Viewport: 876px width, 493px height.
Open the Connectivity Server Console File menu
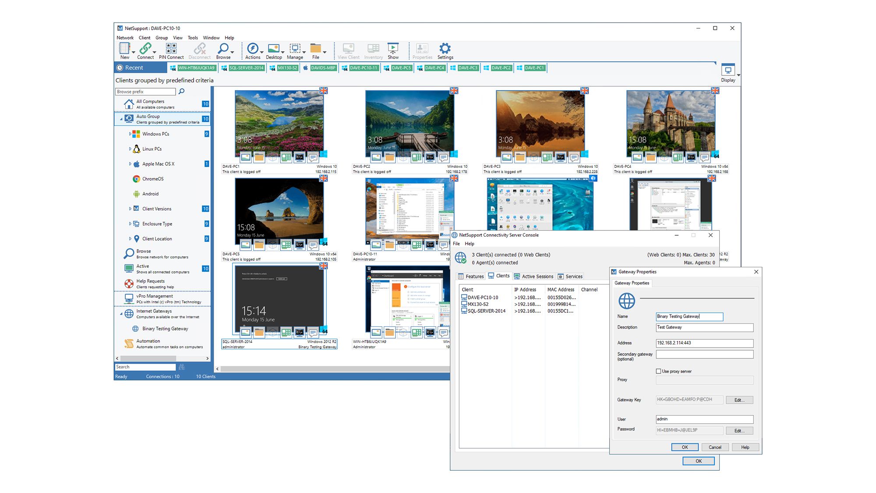point(456,244)
